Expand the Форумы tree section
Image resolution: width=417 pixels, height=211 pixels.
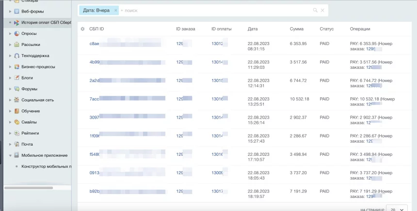pyautogui.click(x=10, y=89)
